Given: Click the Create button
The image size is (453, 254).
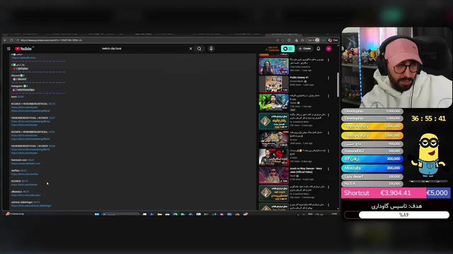Looking at the screenshot, I should [304, 49].
